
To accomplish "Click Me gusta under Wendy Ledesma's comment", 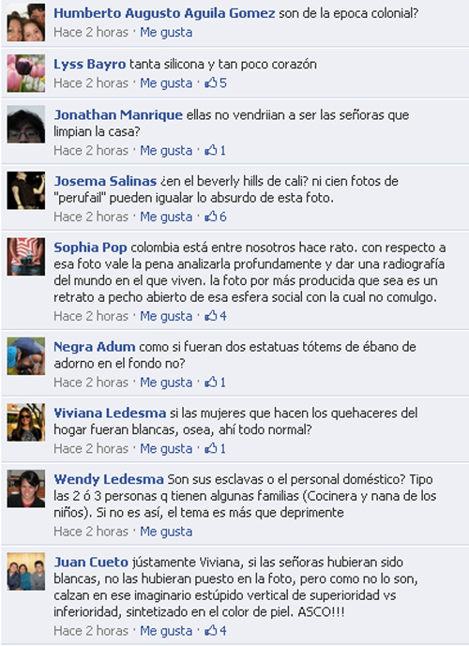I will point(166,532).
